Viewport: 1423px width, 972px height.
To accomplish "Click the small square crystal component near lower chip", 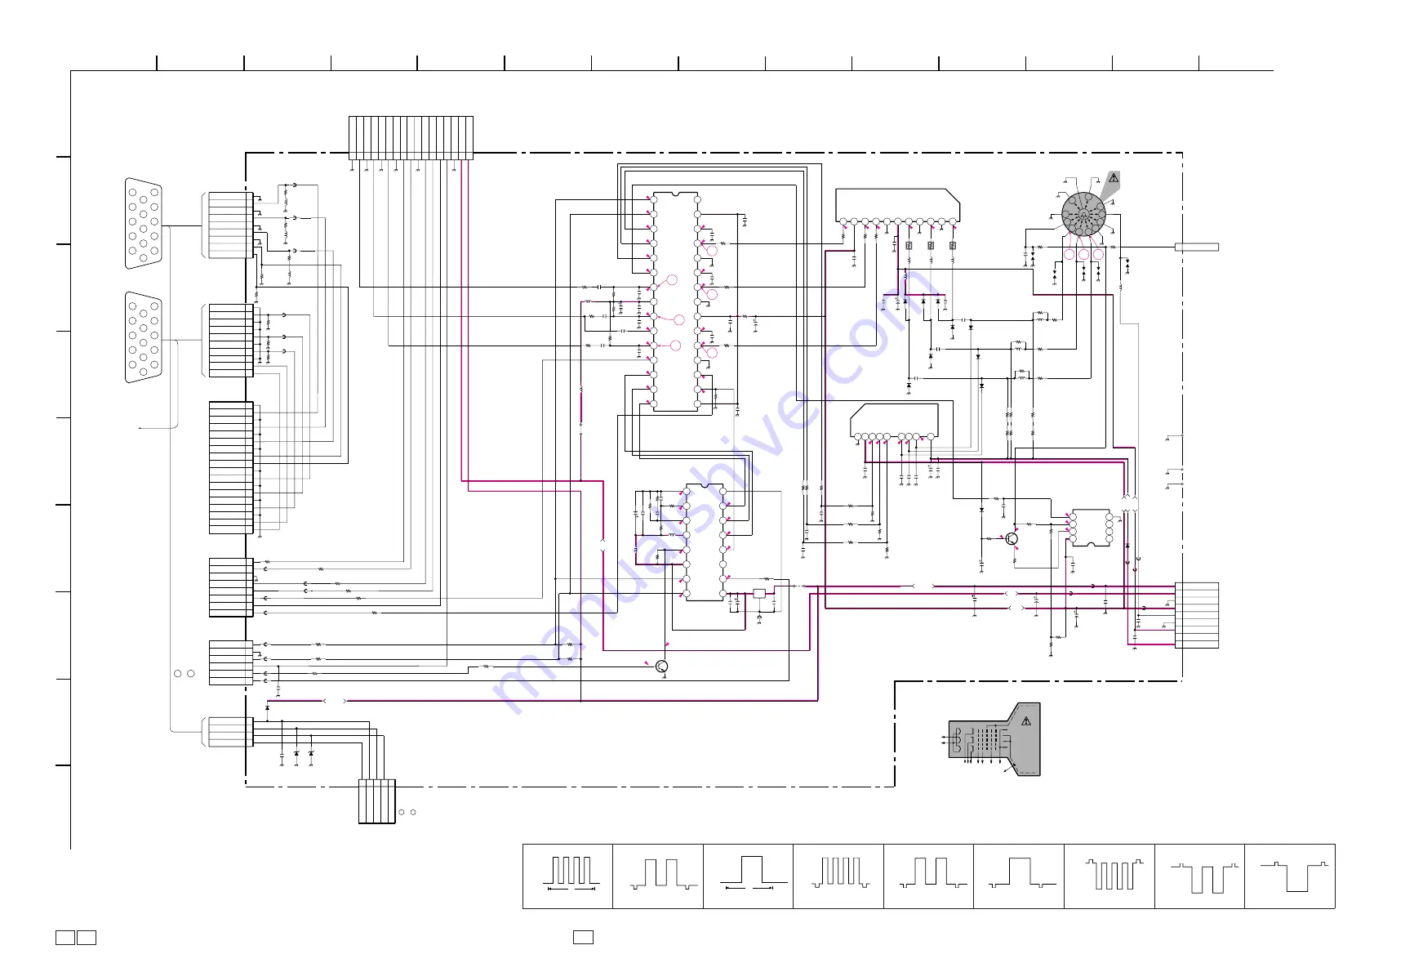I will pos(759,594).
